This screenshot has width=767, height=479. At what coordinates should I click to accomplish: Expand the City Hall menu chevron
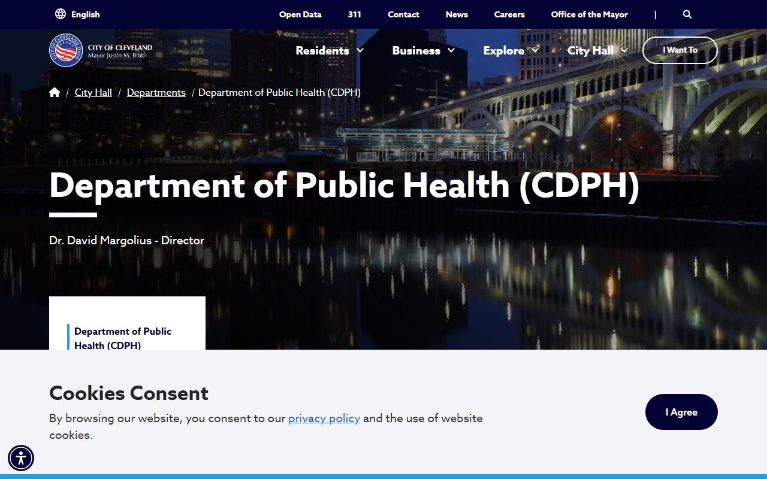click(624, 51)
